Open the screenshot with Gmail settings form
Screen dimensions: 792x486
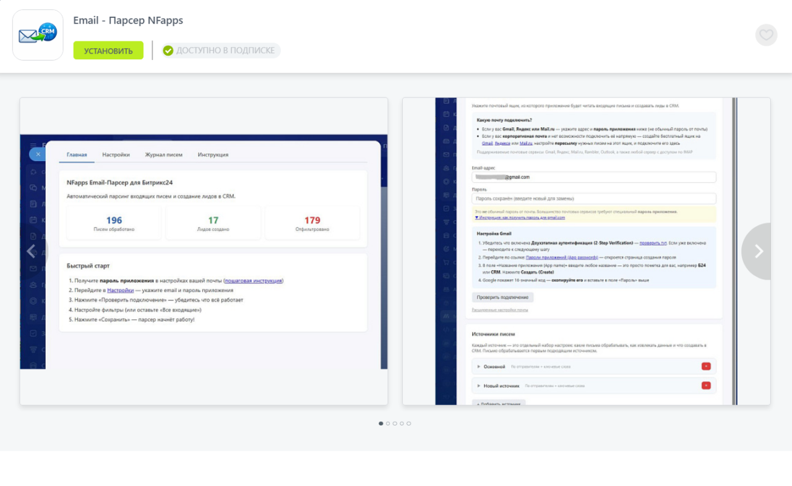click(587, 251)
